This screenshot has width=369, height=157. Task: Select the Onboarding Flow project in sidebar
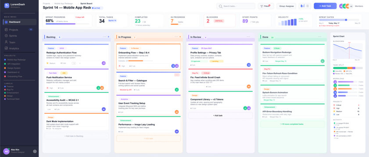(x=13, y=76)
